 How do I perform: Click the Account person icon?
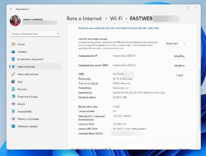(13, 89)
